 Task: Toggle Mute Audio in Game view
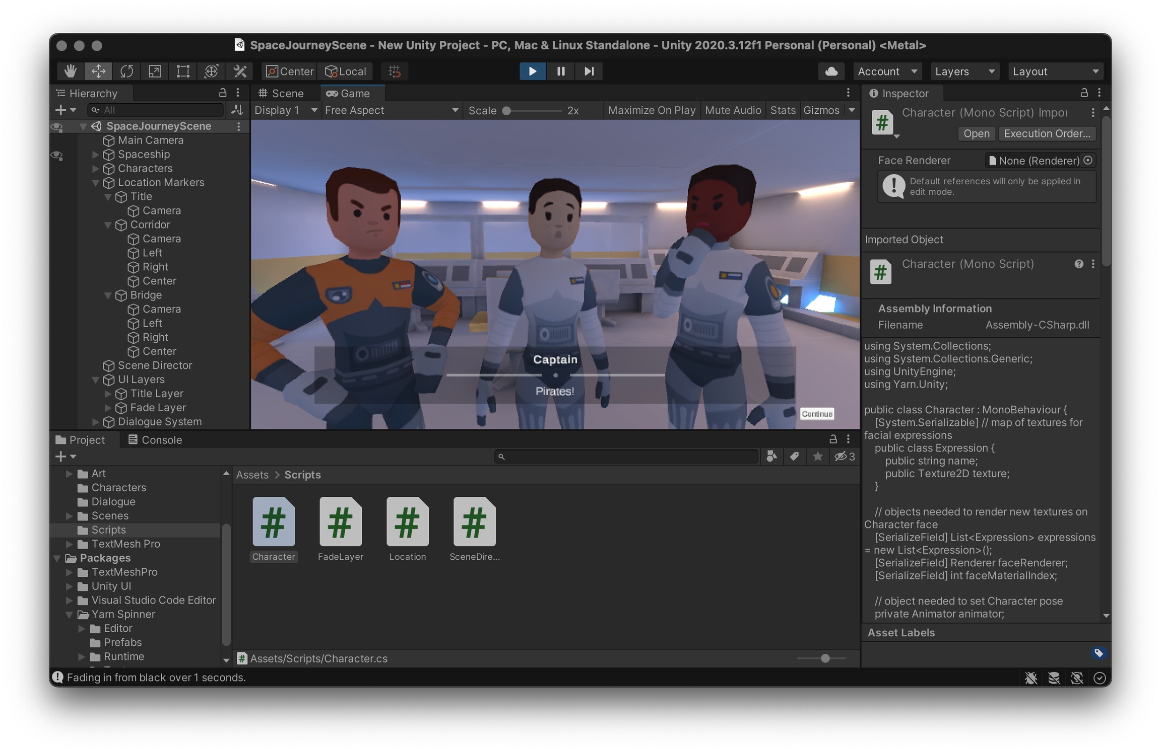click(x=733, y=110)
